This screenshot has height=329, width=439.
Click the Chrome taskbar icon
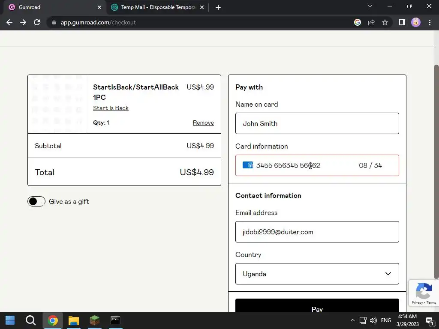[x=52, y=320]
